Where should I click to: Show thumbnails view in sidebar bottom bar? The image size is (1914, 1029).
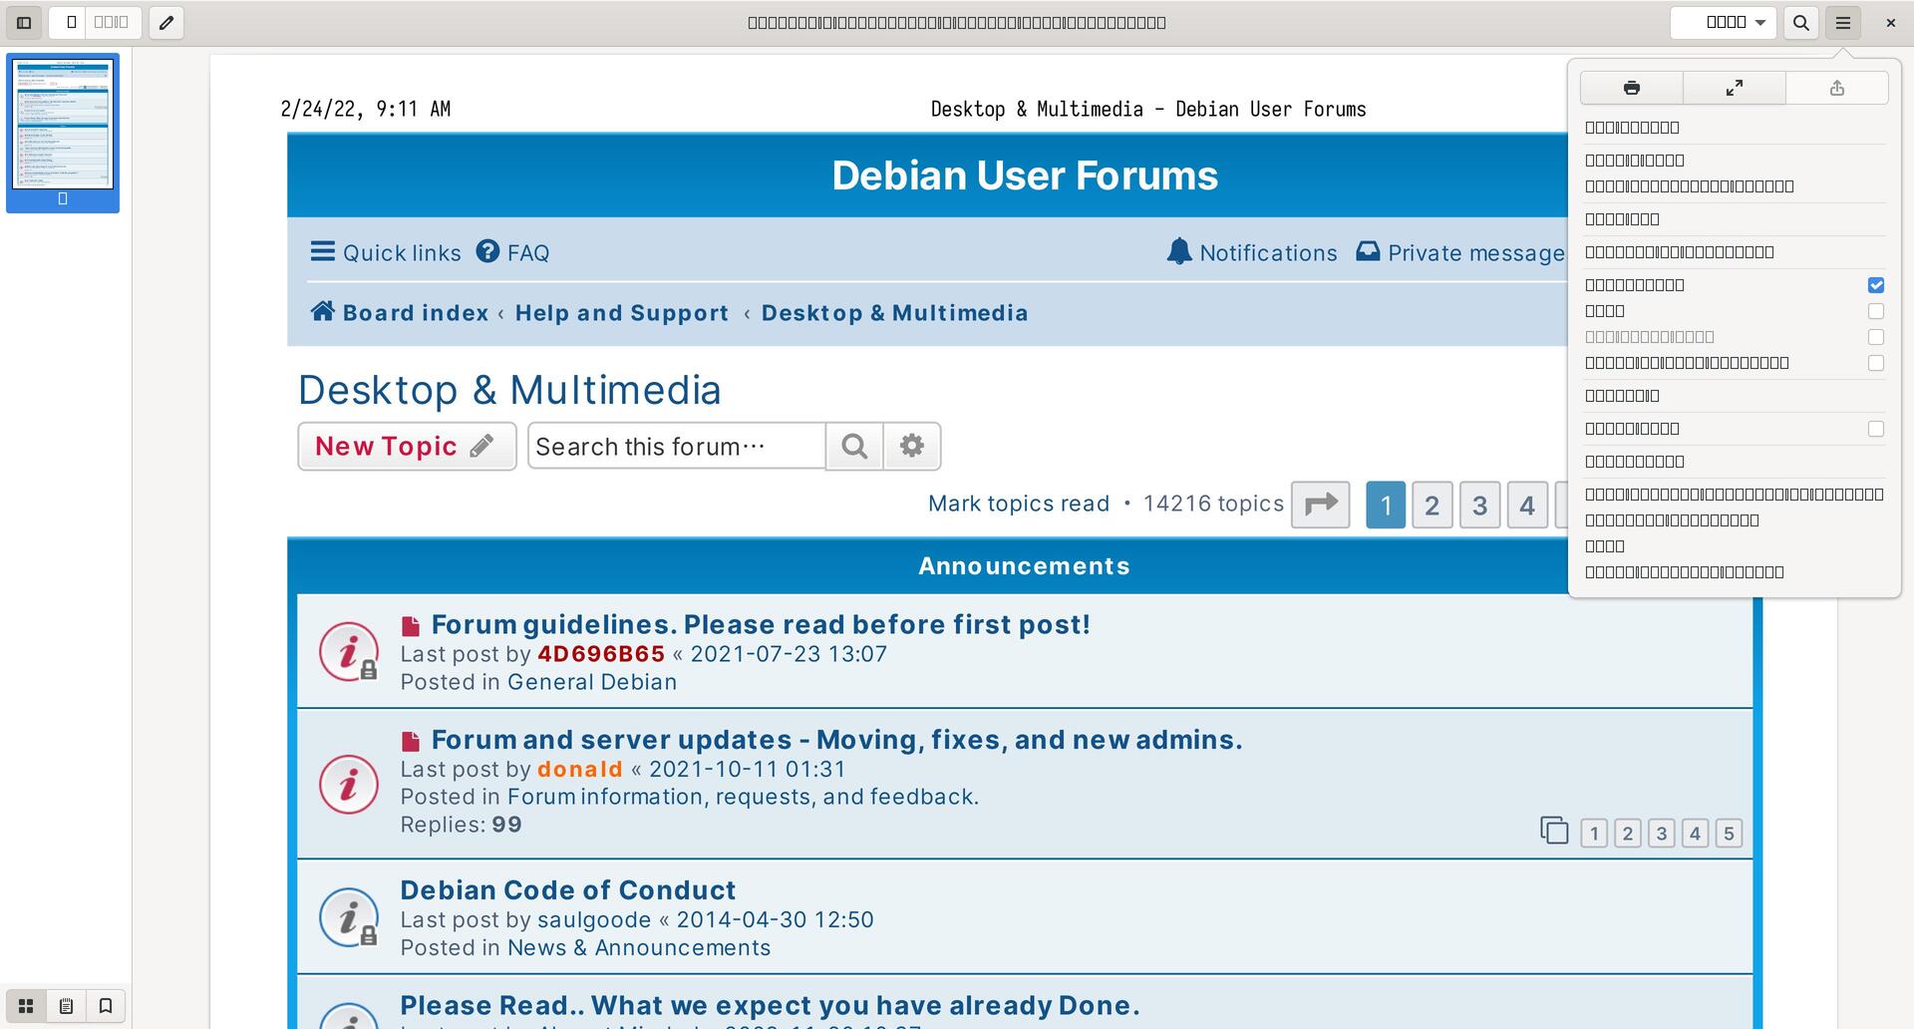tap(27, 1006)
